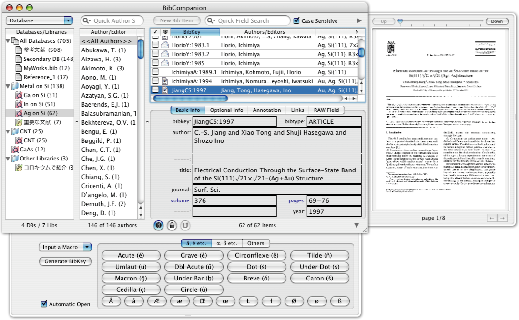Viewport: 519px width, 320px height.
Task: Toggle the Case Sensitive checkbox
Action: pyautogui.click(x=296, y=21)
